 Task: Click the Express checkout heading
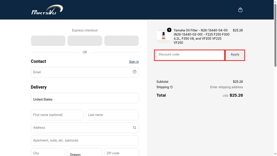tap(85, 30)
